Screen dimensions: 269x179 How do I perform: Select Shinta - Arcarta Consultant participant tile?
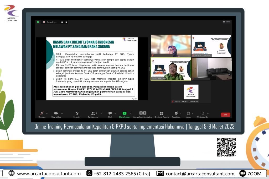point(191,94)
